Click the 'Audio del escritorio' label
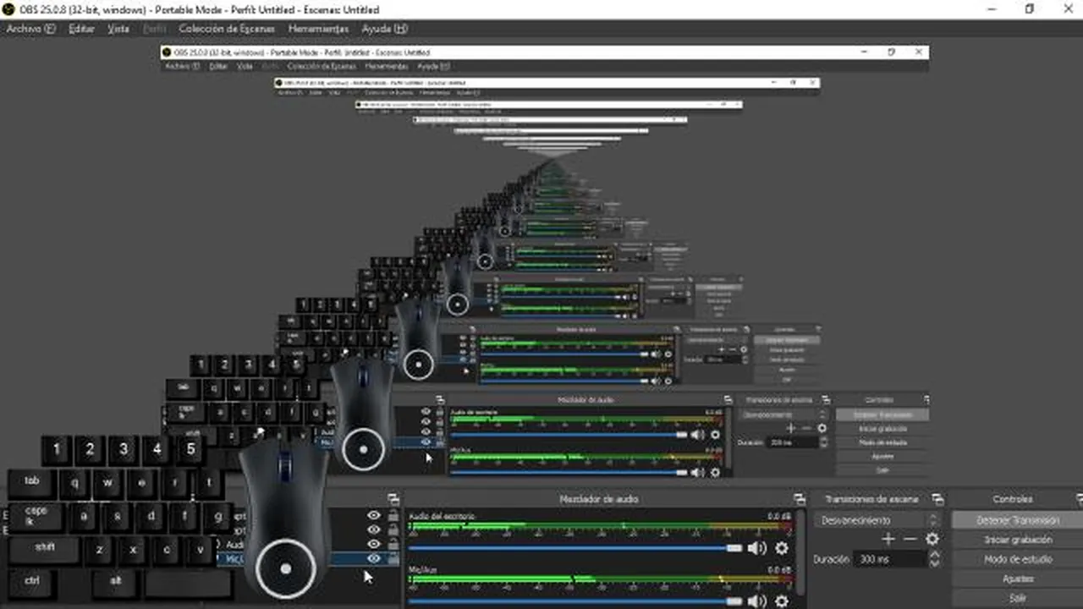 443,516
